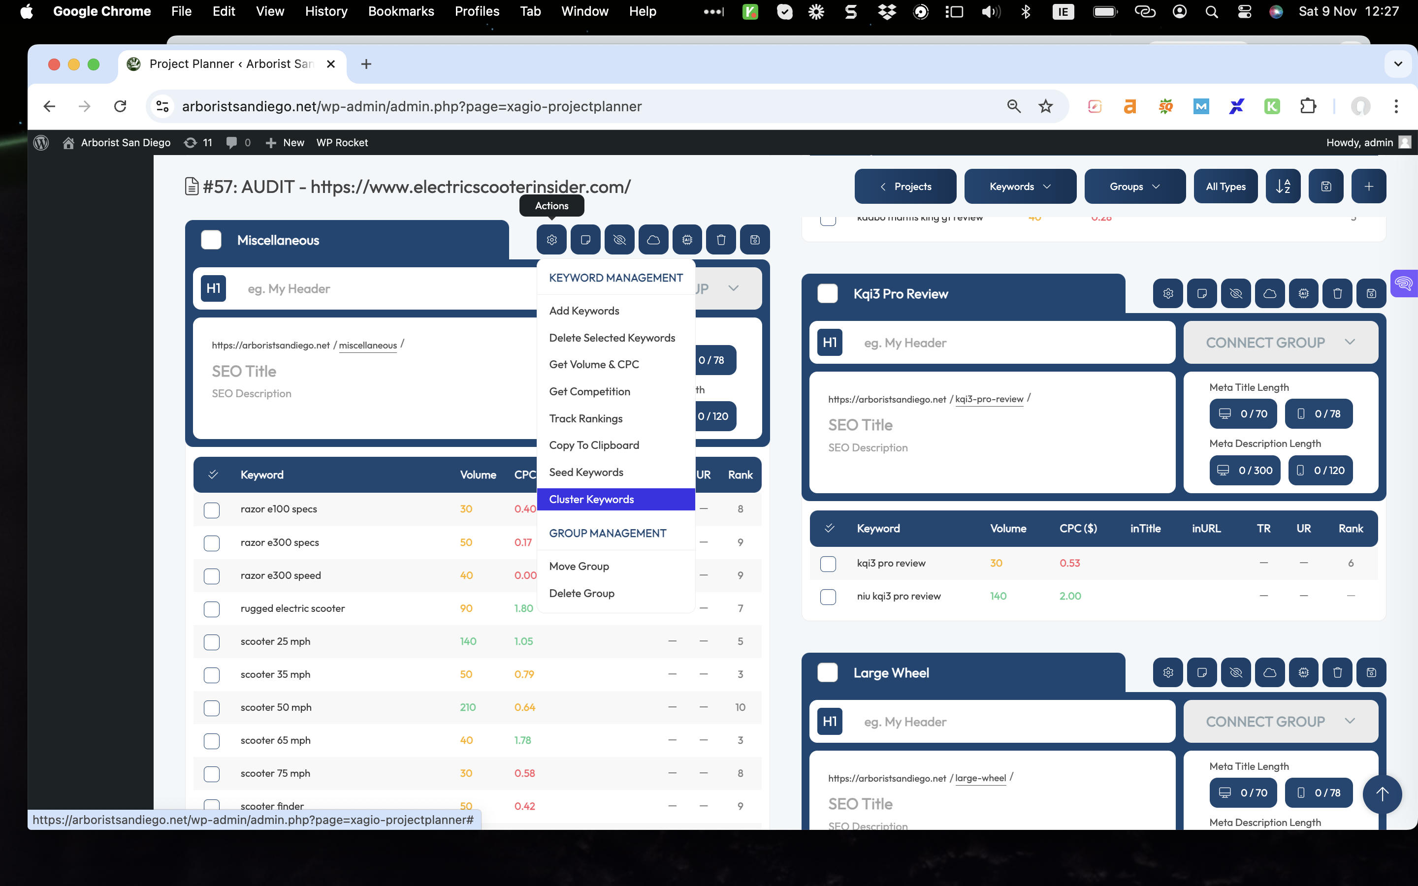Check the razor e300 speed keyword
The image size is (1418, 886).
[x=212, y=576]
